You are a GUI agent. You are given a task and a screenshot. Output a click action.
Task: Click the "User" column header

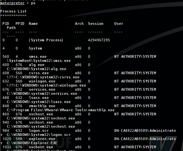119,24
